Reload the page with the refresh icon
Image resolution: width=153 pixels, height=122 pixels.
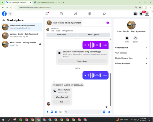pyautogui.click(x=11, y=8)
